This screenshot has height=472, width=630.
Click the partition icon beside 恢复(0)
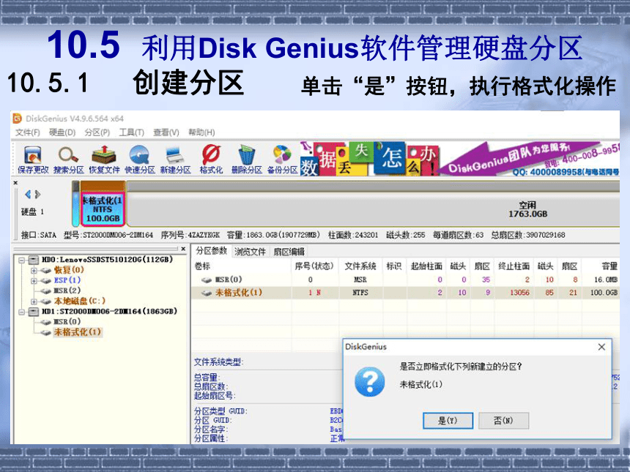pos(46,270)
